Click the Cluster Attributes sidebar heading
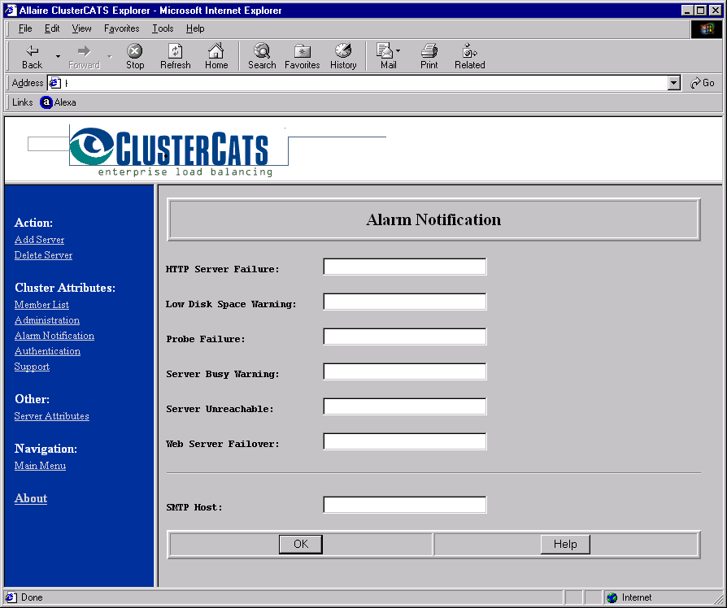Viewport: 727px width, 608px height. [x=65, y=288]
